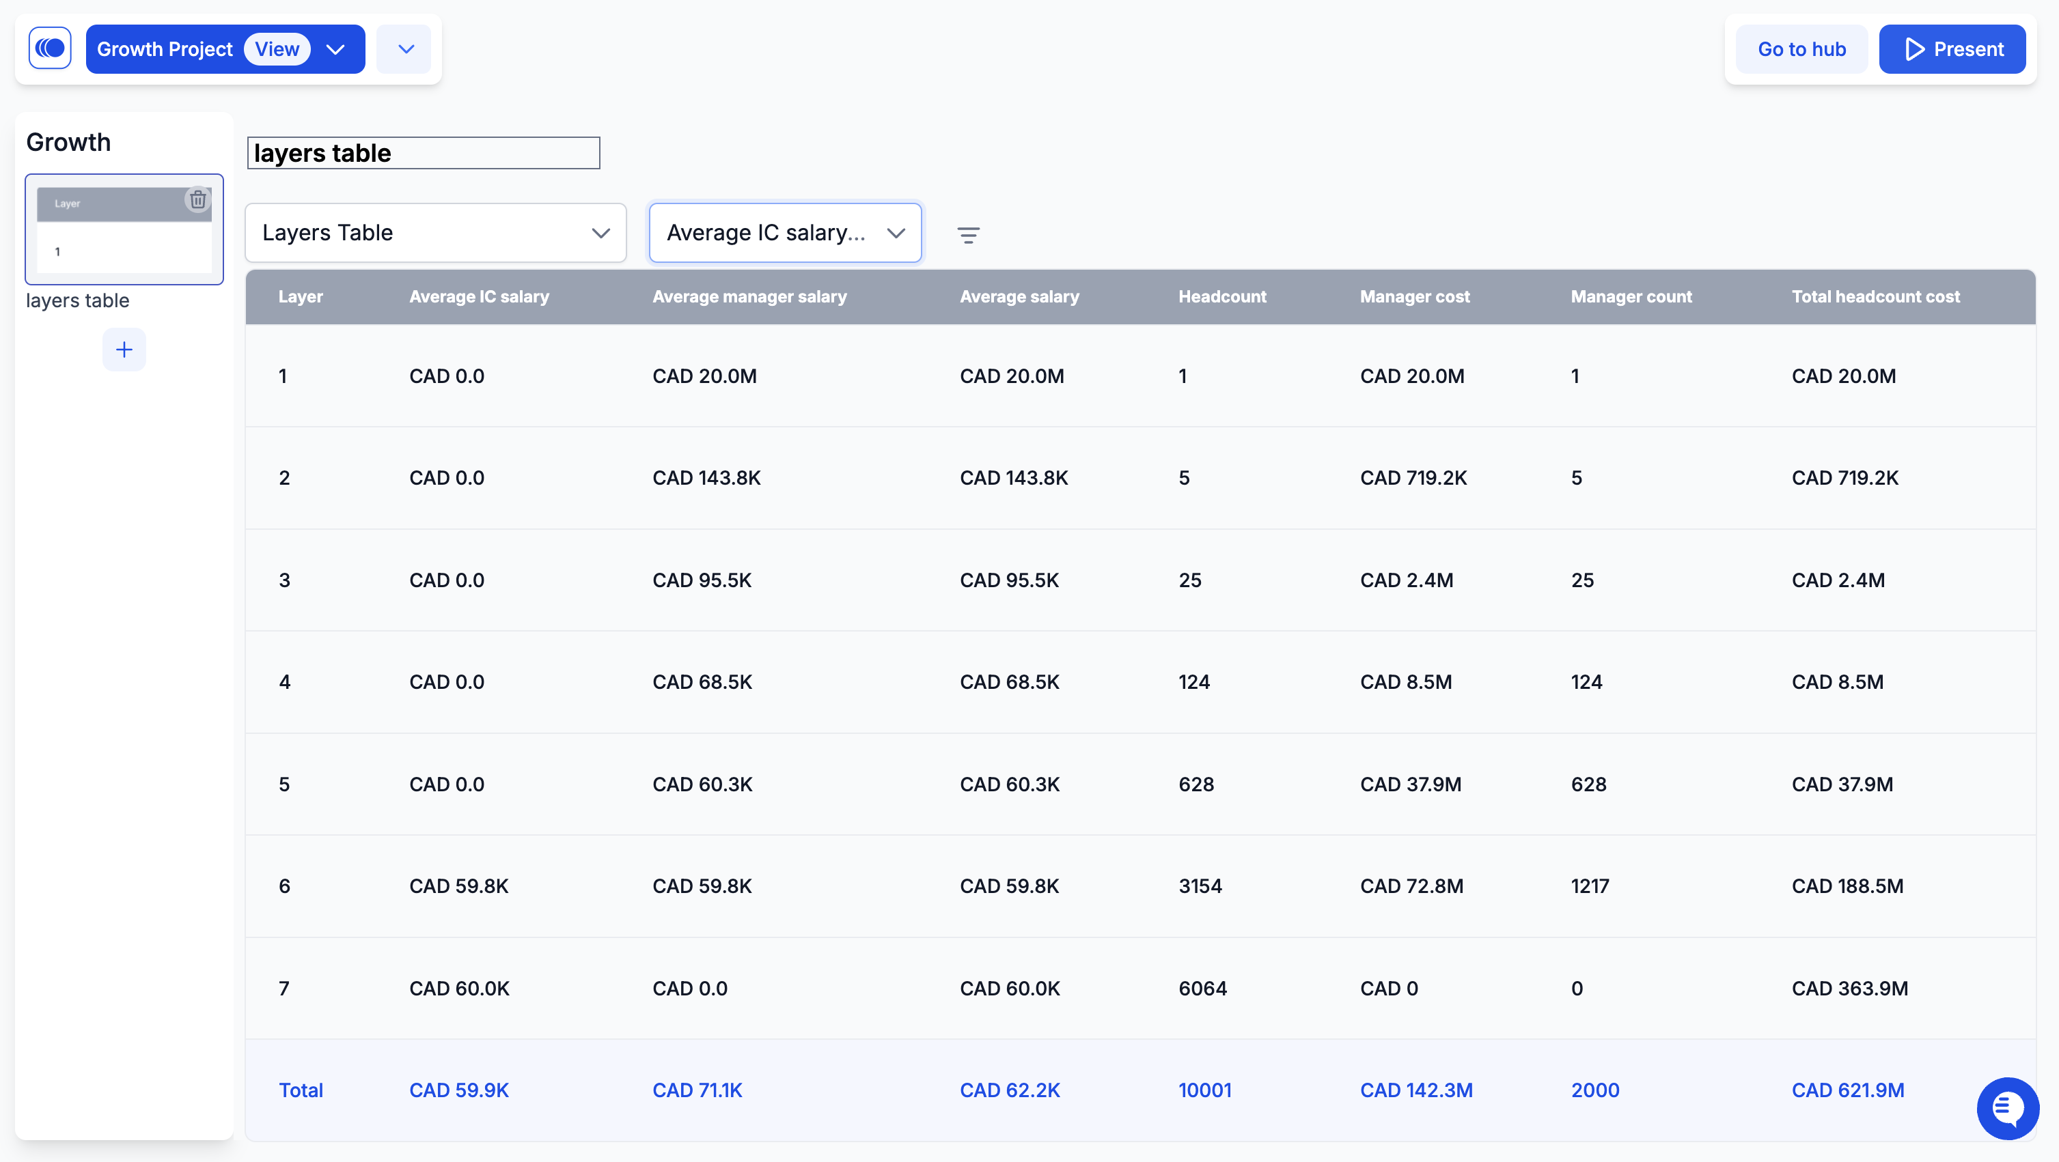Delete the layers table slide via trash icon

pos(197,199)
